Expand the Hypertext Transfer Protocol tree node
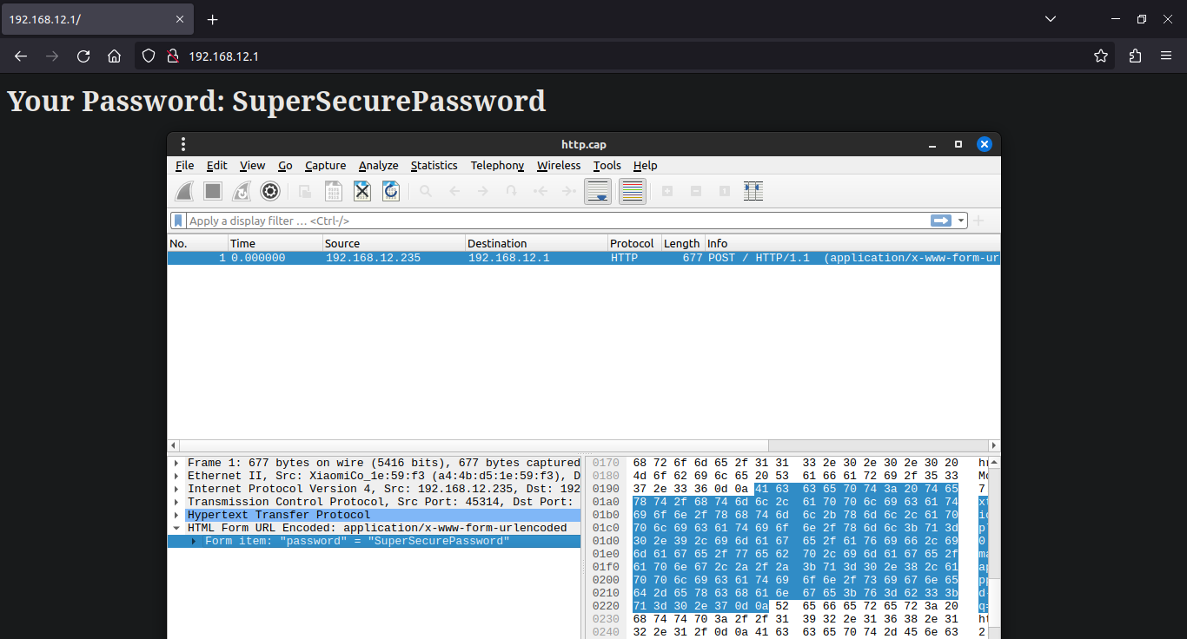This screenshot has height=639, width=1187. coord(176,515)
